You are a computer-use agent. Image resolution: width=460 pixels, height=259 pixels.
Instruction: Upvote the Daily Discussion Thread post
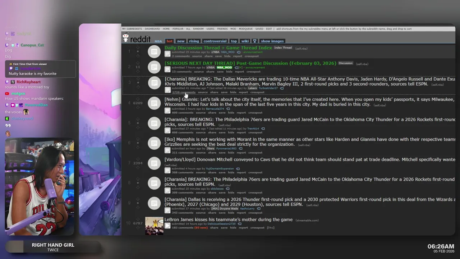point(138,47)
